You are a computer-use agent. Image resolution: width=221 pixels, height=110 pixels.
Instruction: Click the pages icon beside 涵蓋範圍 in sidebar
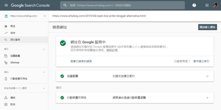coord(6,56)
